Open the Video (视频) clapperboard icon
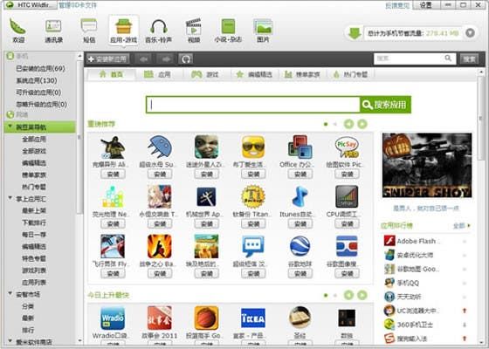489x349 pixels. click(193, 27)
